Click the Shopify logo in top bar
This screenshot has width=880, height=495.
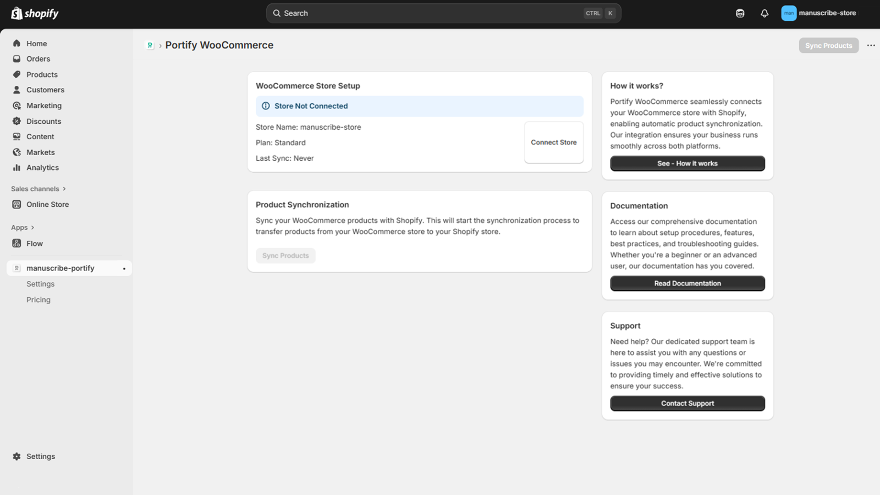tap(35, 13)
